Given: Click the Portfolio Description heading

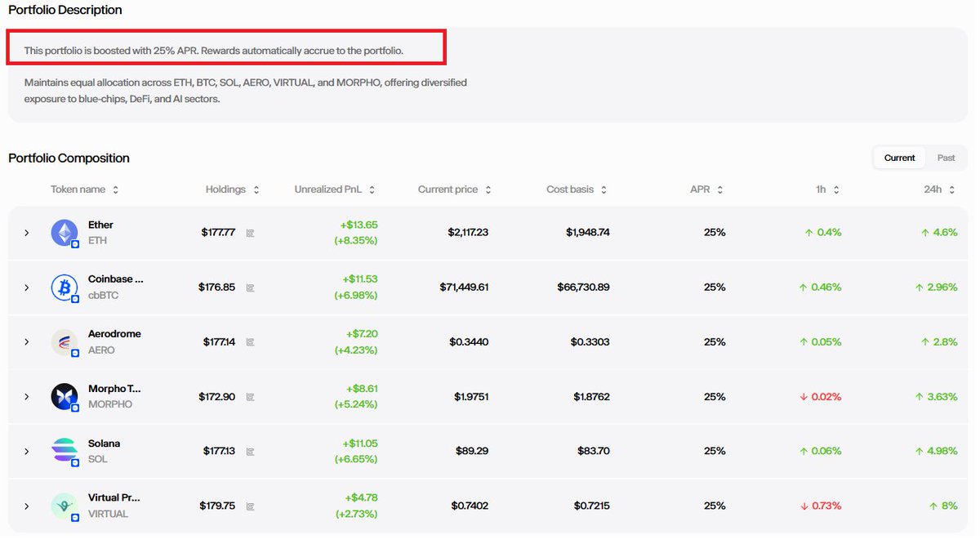Looking at the screenshot, I should click(65, 11).
